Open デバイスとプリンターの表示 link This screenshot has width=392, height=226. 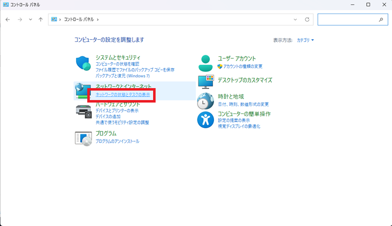117,111
